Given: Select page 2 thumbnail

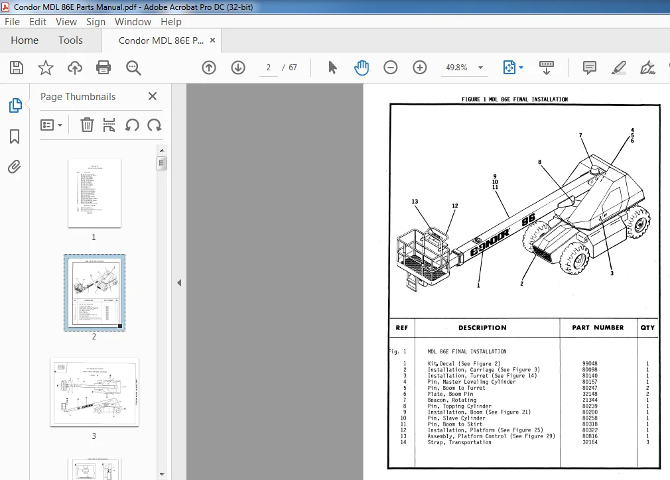Looking at the screenshot, I should point(94,292).
